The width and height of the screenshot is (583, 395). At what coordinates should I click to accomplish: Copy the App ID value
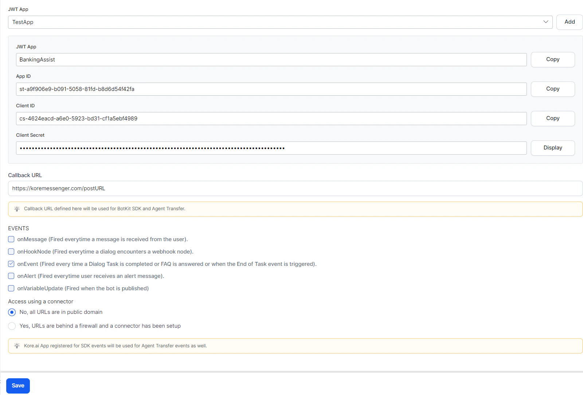tap(553, 89)
